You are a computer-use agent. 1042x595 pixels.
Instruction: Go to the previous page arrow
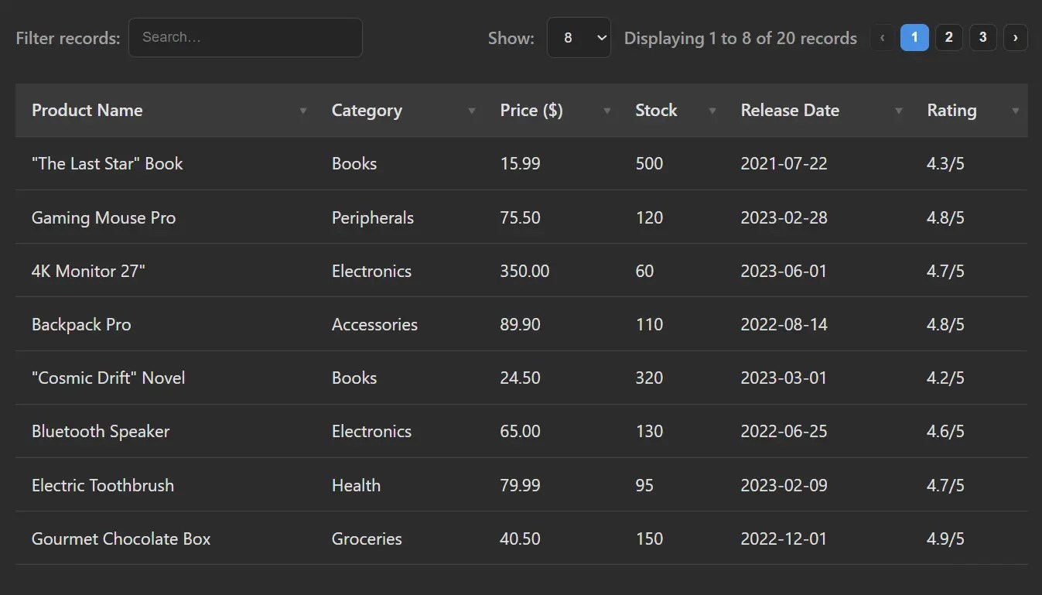(882, 37)
